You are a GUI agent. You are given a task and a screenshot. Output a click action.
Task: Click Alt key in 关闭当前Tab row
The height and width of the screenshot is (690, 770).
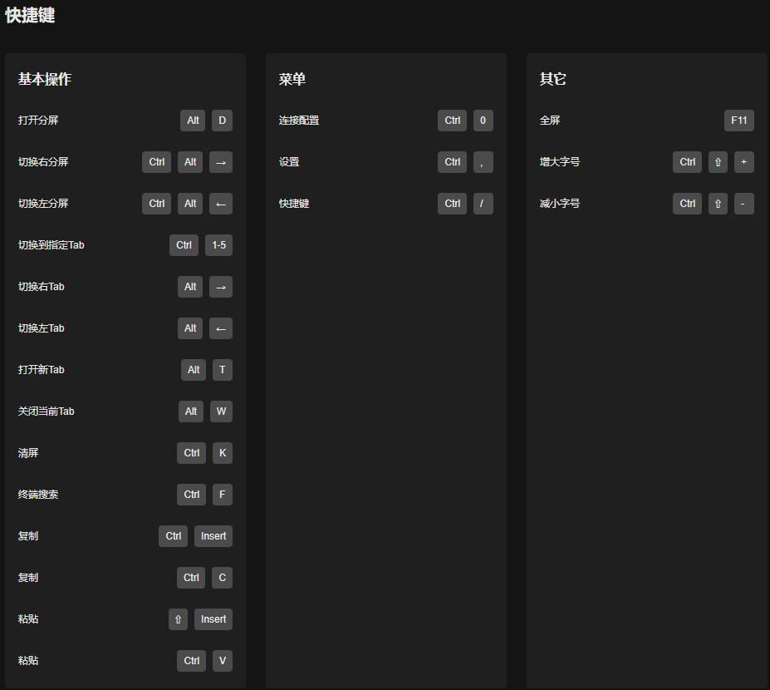pyautogui.click(x=191, y=412)
